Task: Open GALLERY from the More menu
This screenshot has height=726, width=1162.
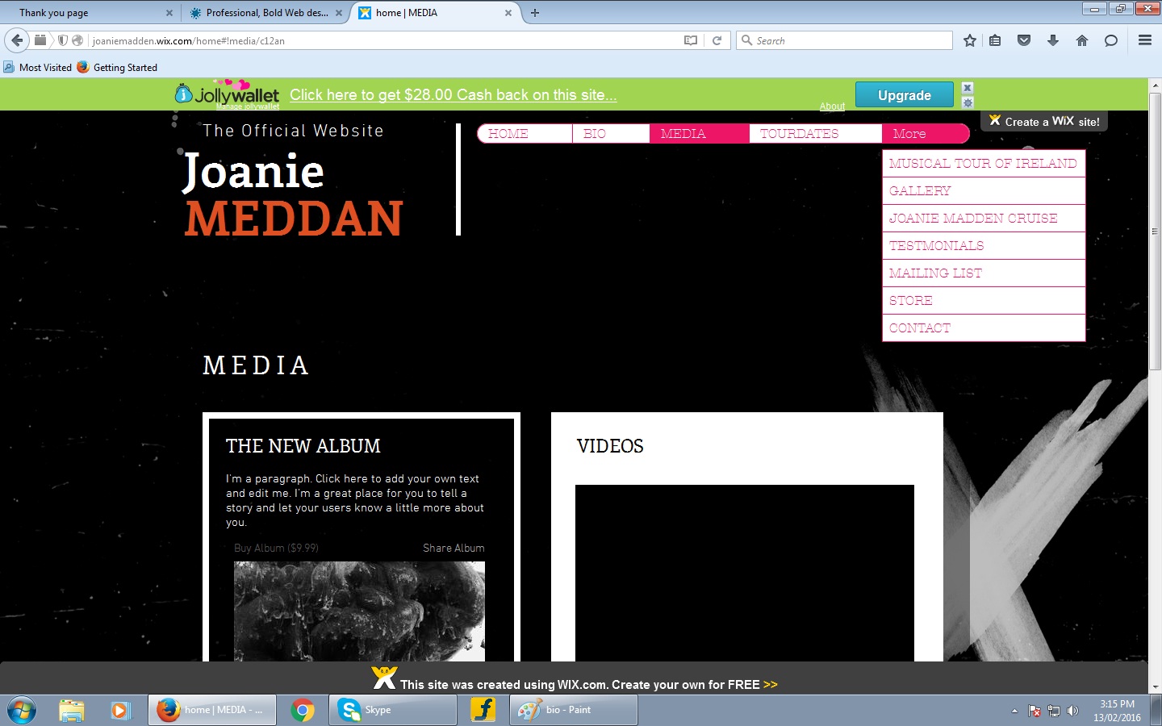Action: pyautogui.click(x=984, y=191)
